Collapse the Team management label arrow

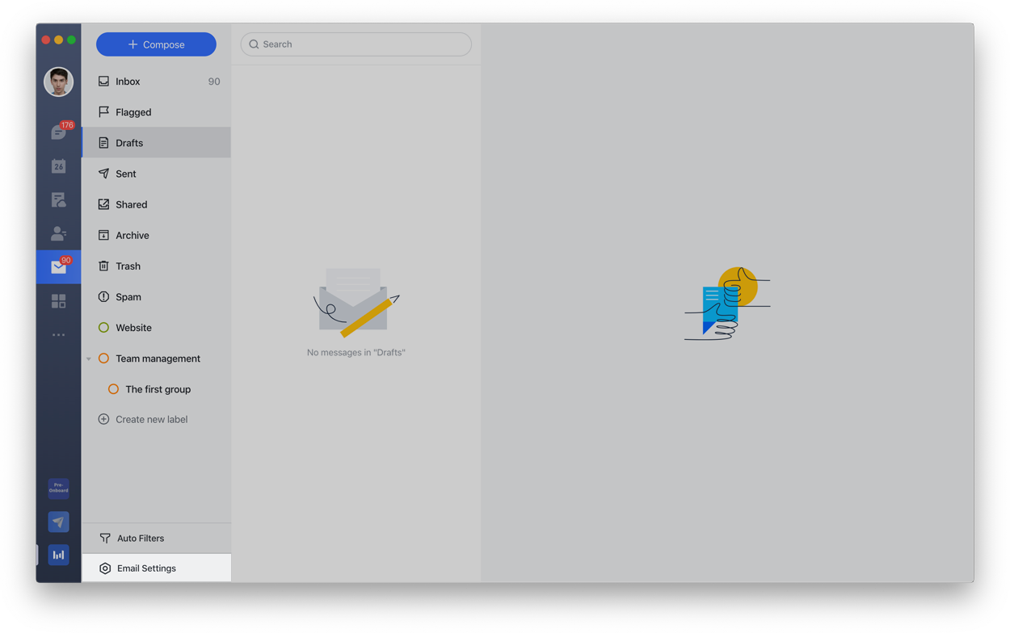coord(89,358)
